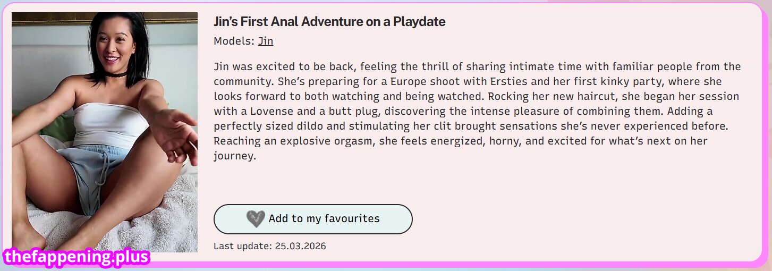Click the thefappening.plus watermark
Viewport: 772px width, 271px height.
coord(76,258)
